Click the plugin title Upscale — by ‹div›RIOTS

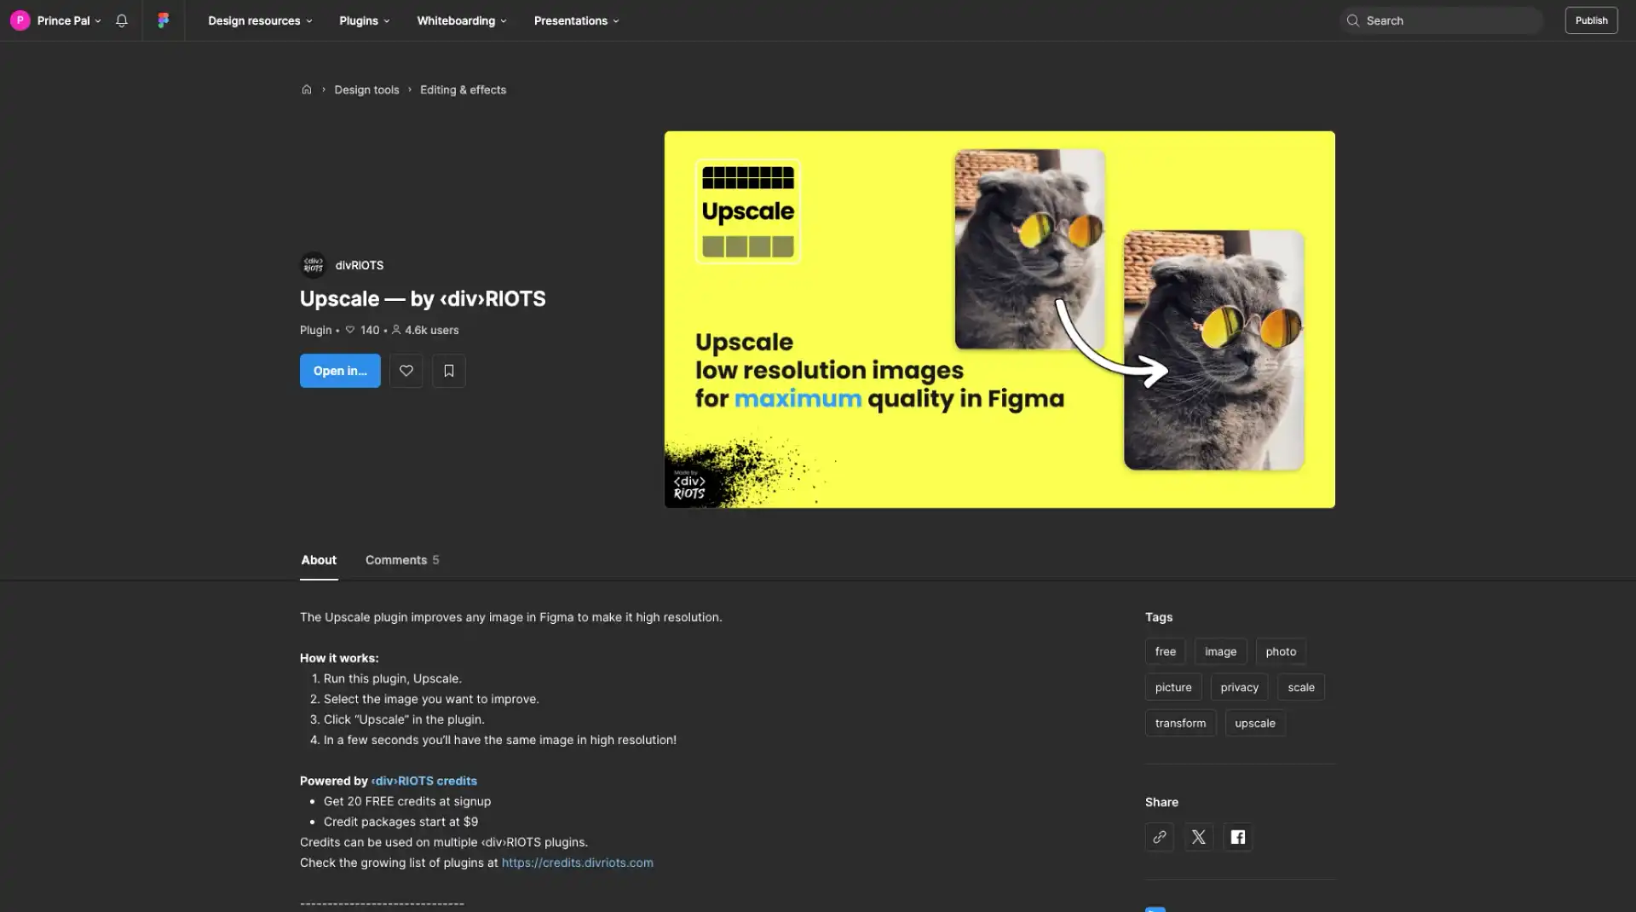pyautogui.click(x=423, y=299)
